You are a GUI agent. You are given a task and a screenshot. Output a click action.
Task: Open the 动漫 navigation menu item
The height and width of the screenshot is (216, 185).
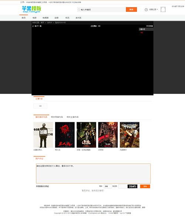pyautogui.click(x=57, y=18)
